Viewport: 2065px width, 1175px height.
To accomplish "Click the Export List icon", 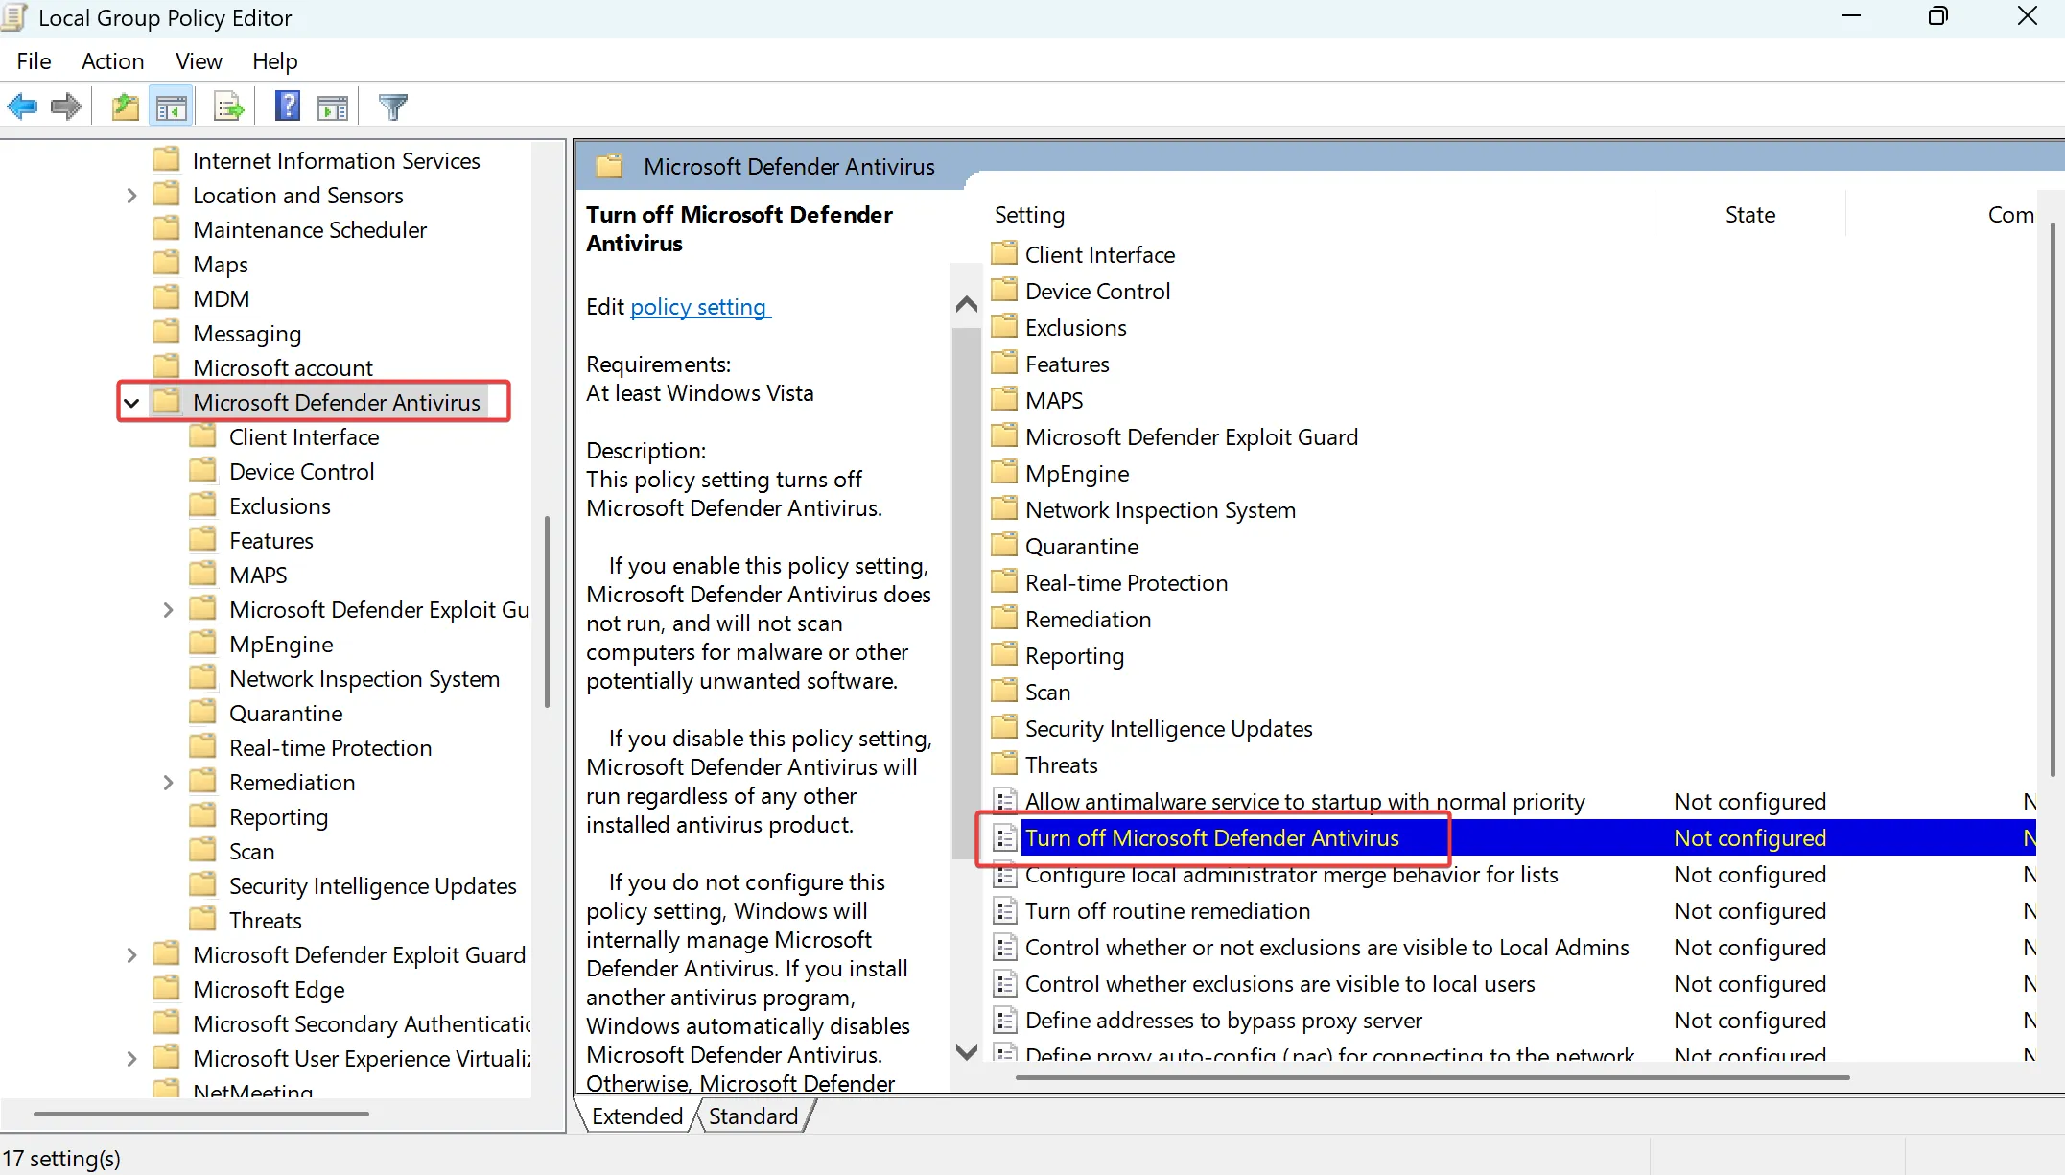I will tap(227, 106).
